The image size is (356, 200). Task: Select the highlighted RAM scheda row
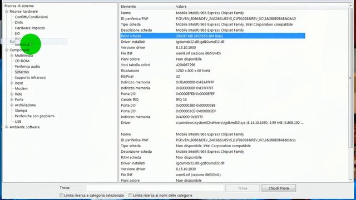click(212, 36)
